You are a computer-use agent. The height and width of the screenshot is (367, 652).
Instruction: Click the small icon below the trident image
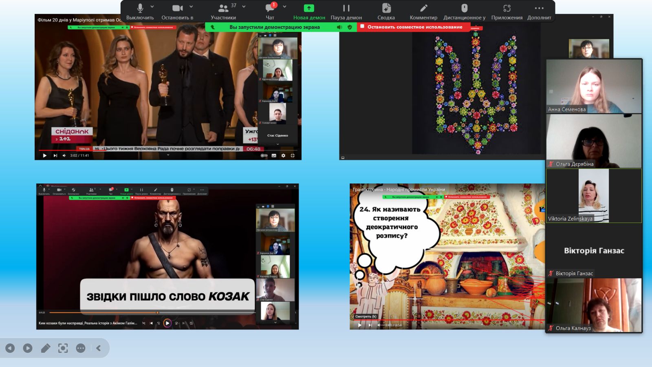click(x=343, y=157)
